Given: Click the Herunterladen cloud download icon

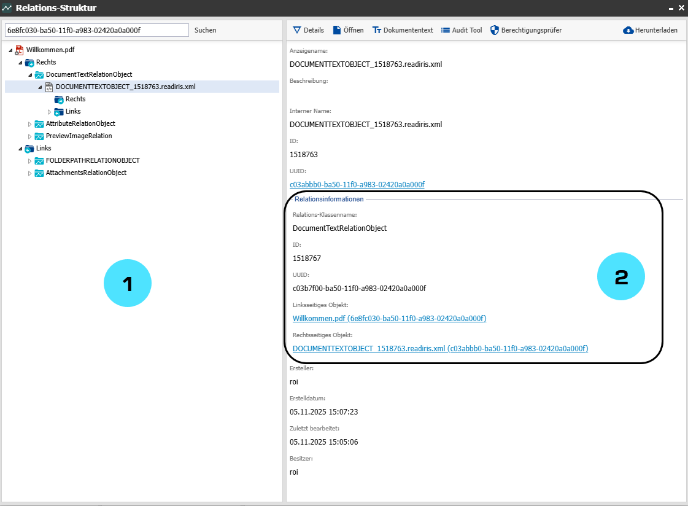Looking at the screenshot, I should click(x=628, y=30).
